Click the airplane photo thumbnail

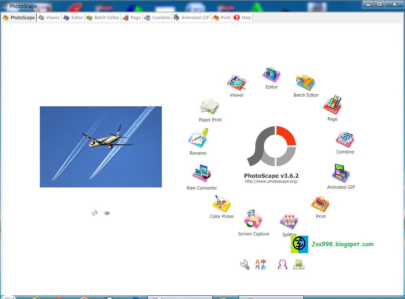[101, 147]
